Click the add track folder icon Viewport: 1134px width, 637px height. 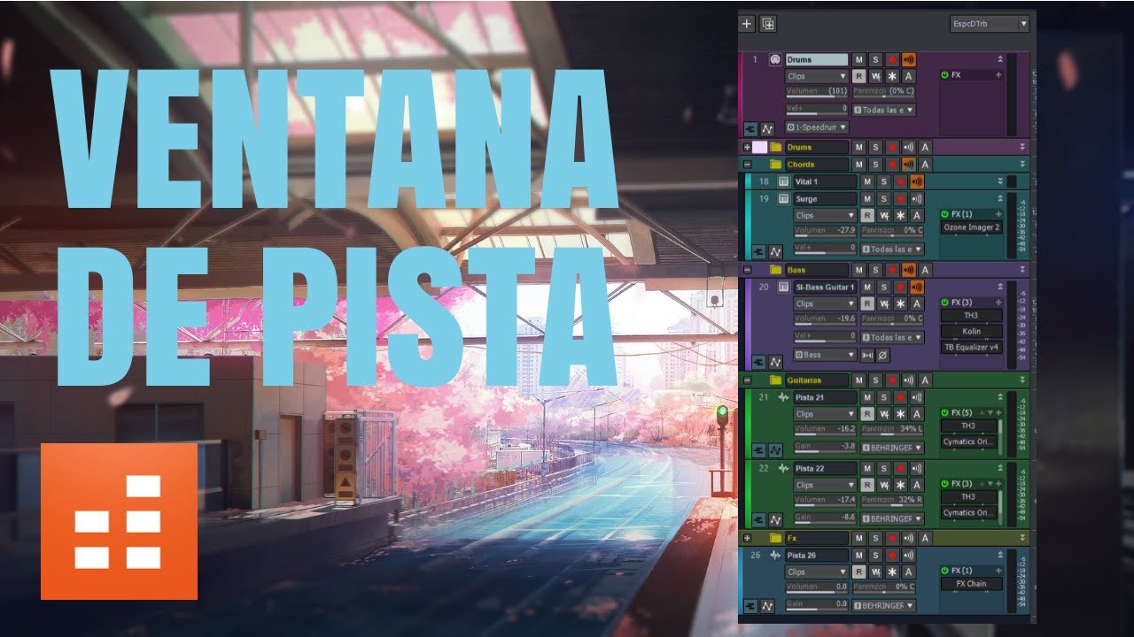(x=768, y=24)
